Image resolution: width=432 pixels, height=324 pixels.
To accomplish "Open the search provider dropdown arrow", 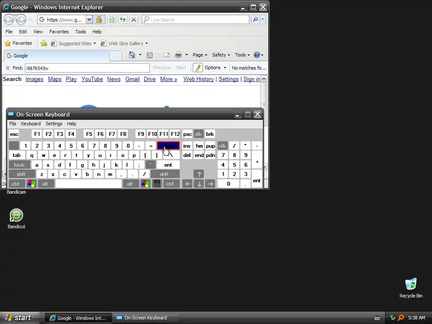I will coord(262,19).
